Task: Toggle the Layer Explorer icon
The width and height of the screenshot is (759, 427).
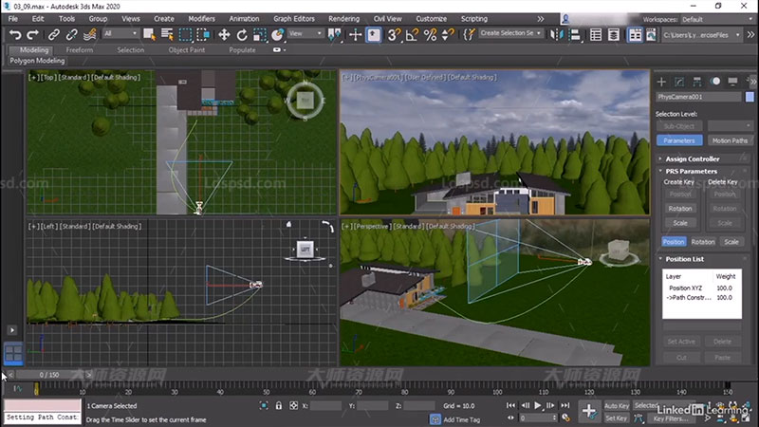Action: coord(614,34)
